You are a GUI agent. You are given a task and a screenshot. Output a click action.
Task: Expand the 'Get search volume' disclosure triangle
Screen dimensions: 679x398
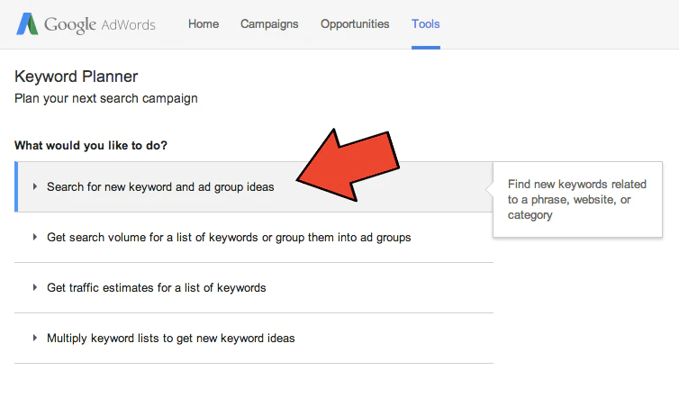35,238
